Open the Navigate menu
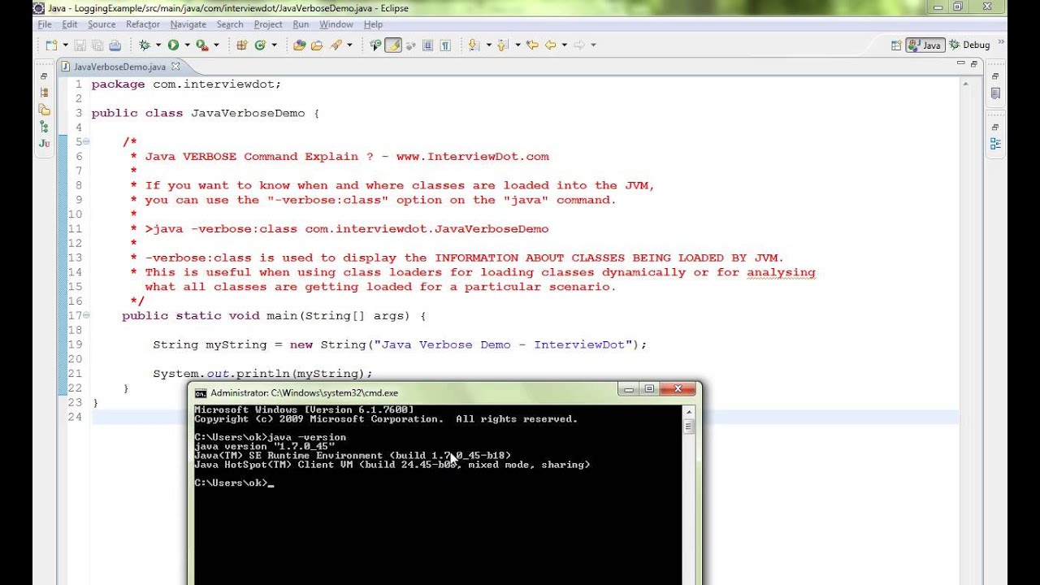This screenshot has width=1040, height=585. pos(188,24)
